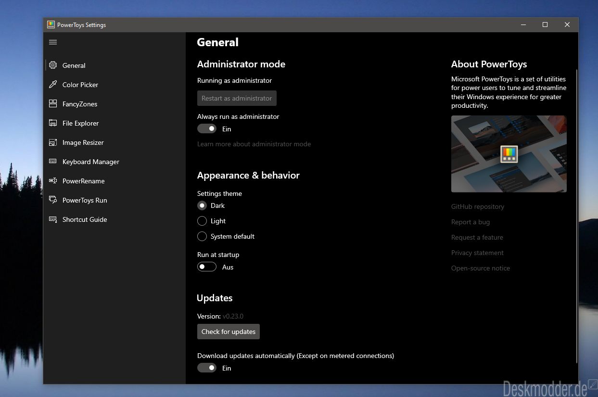The image size is (598, 397).
Task: Click the Image Resizer icon
Action: click(53, 142)
